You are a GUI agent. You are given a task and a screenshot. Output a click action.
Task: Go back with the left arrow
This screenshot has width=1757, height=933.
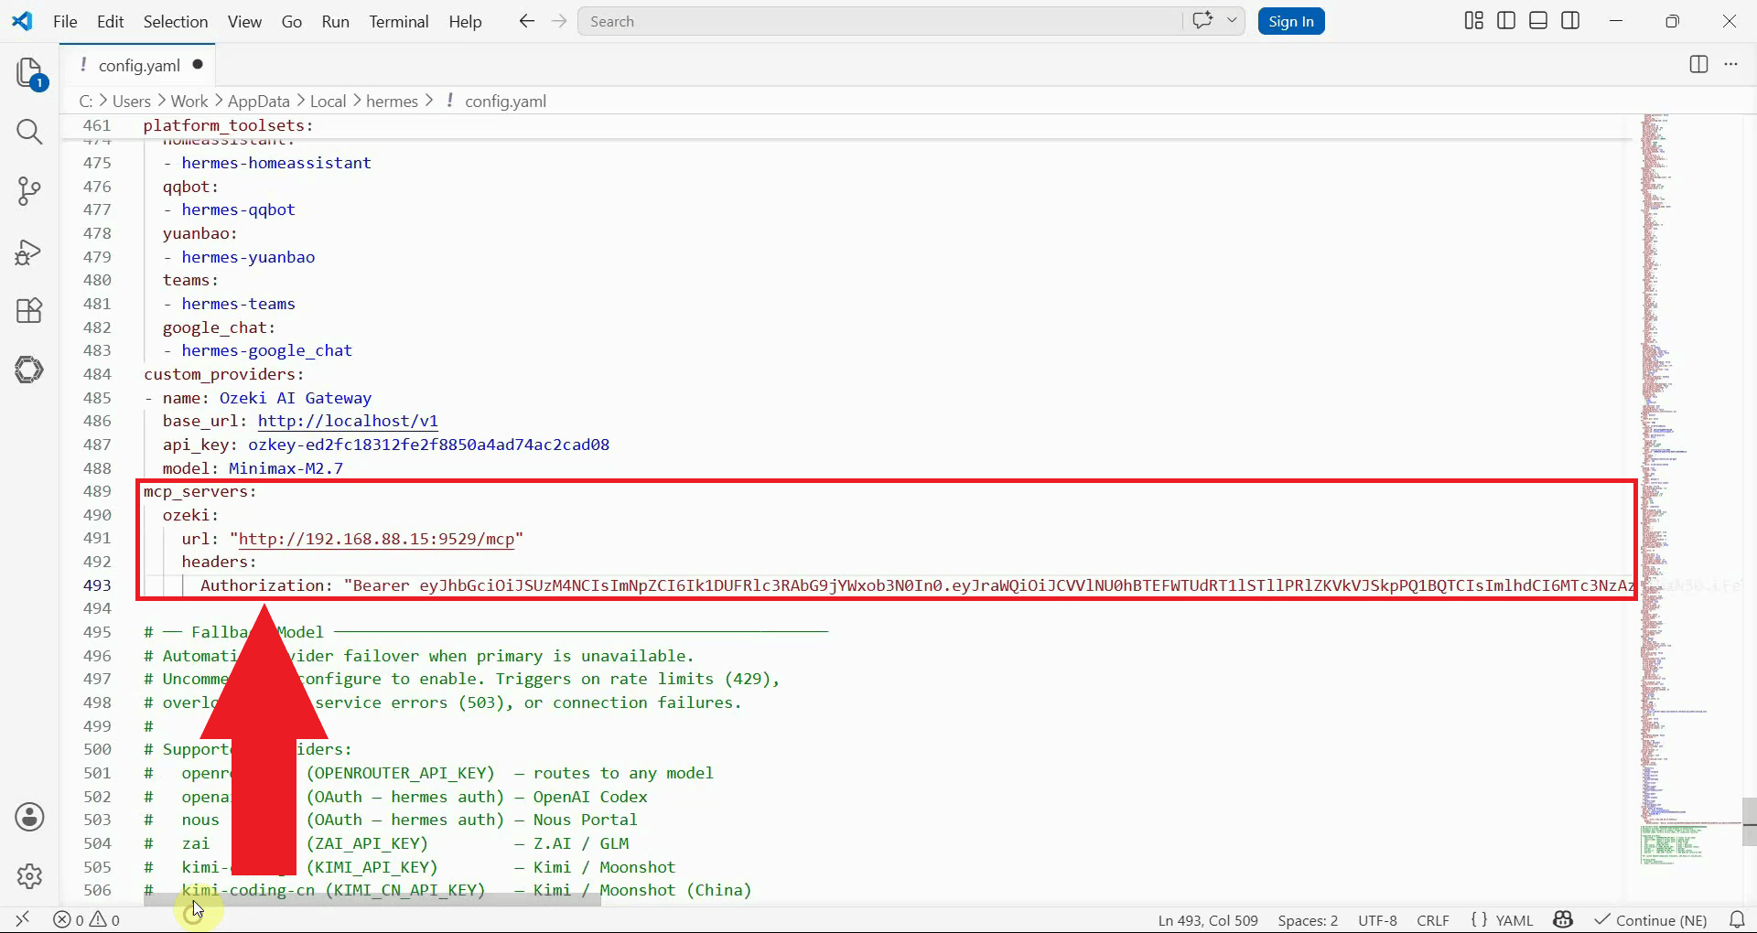tap(526, 21)
